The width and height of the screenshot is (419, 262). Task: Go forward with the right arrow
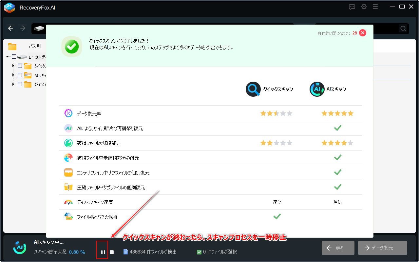[23, 28]
